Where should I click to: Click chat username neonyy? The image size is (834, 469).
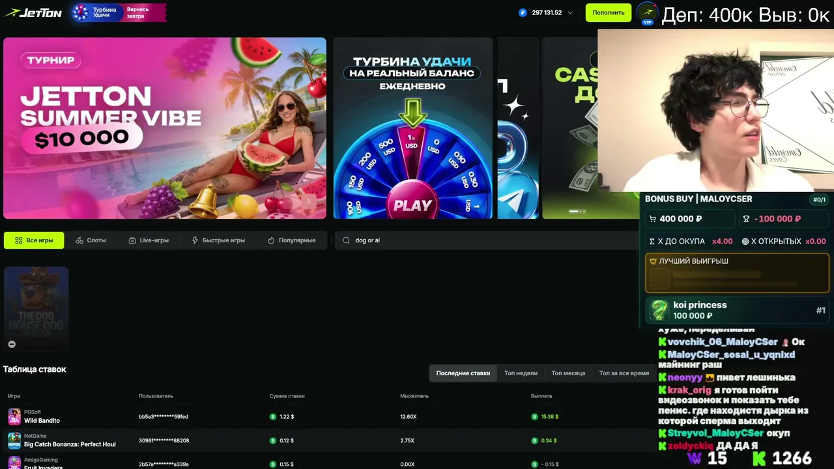coord(685,377)
